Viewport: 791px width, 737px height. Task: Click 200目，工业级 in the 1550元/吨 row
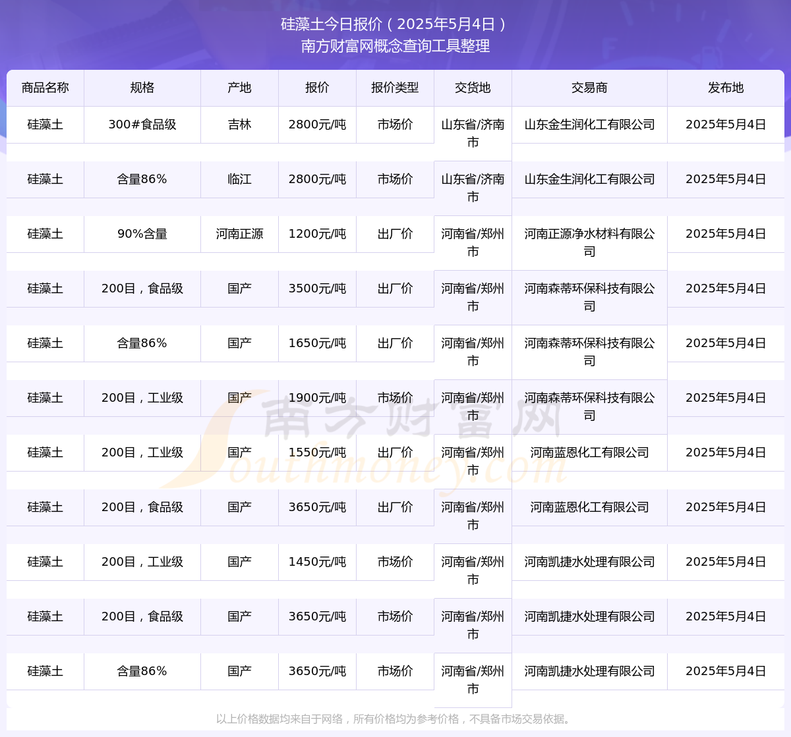[x=142, y=452]
